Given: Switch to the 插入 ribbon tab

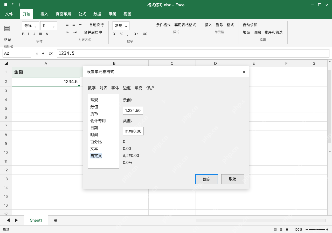Looking at the screenshot, I should tap(44, 14).
